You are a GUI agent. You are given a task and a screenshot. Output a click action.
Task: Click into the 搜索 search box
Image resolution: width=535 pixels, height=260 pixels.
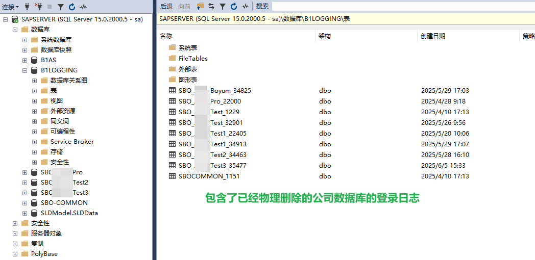point(403,6)
